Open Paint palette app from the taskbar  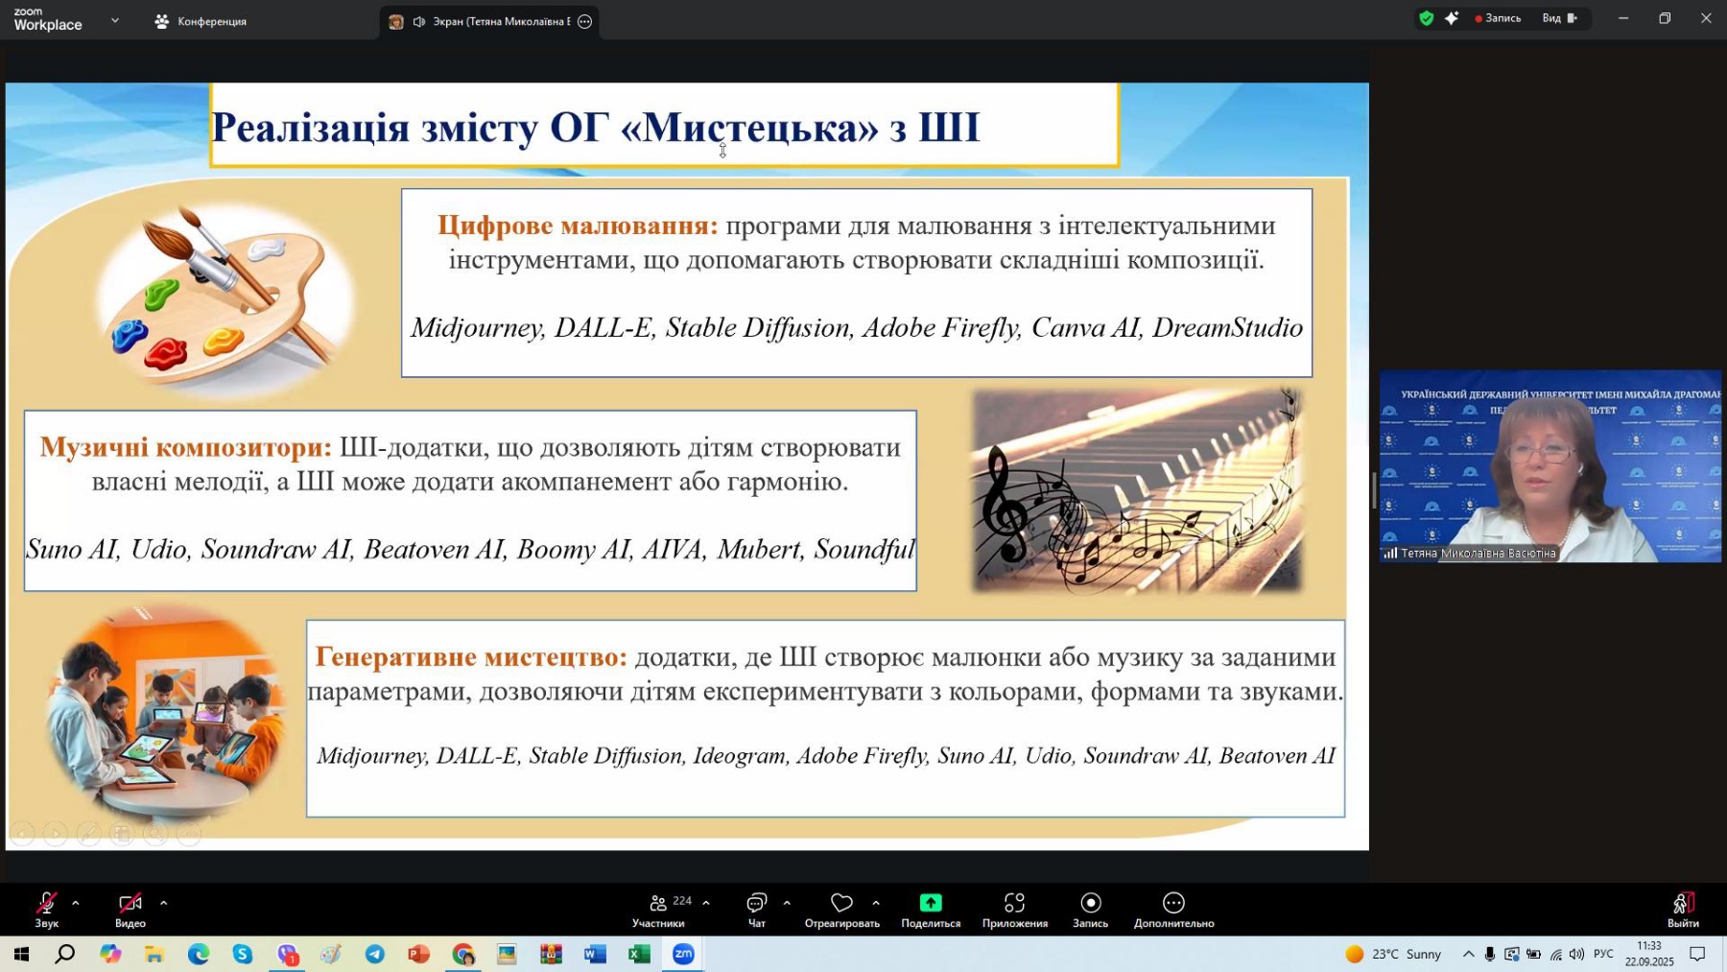point(331,954)
